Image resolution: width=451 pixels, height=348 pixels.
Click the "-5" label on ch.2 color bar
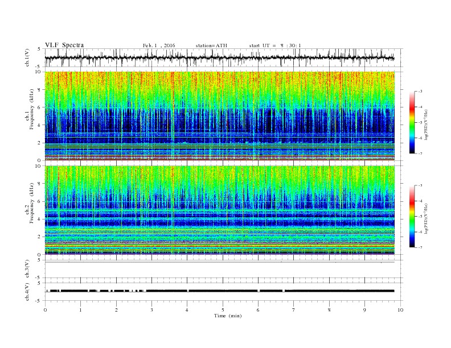coord(420,217)
